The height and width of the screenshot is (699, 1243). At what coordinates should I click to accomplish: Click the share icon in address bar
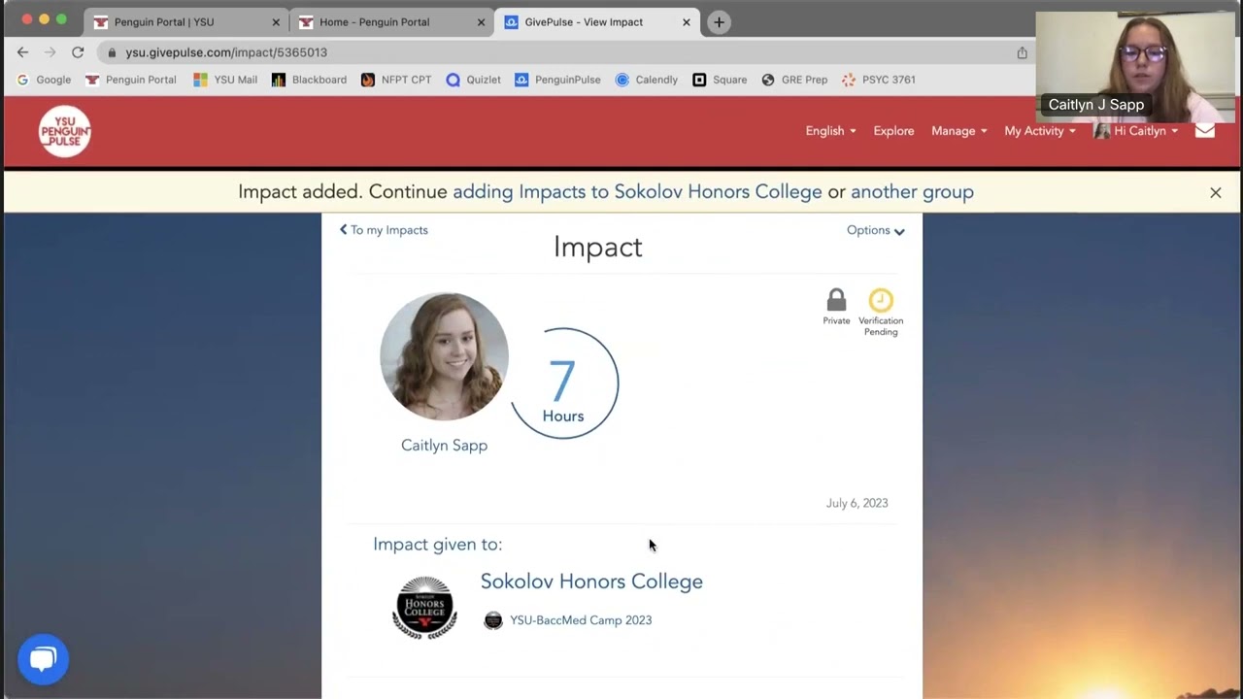tap(1022, 52)
